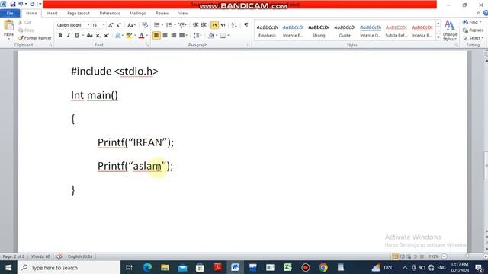Image resolution: width=488 pixels, height=274 pixels.
Task: Click the Numbering list icon
Action: point(169,25)
